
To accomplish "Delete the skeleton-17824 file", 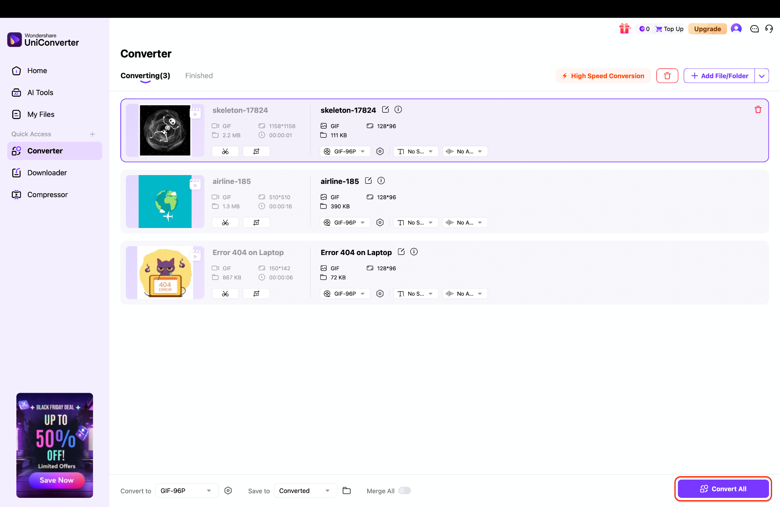I will (758, 109).
